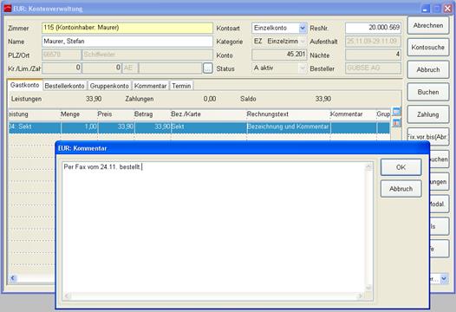Click the Konto field 45.201
Viewport: 456px width, 312px height.
point(279,55)
